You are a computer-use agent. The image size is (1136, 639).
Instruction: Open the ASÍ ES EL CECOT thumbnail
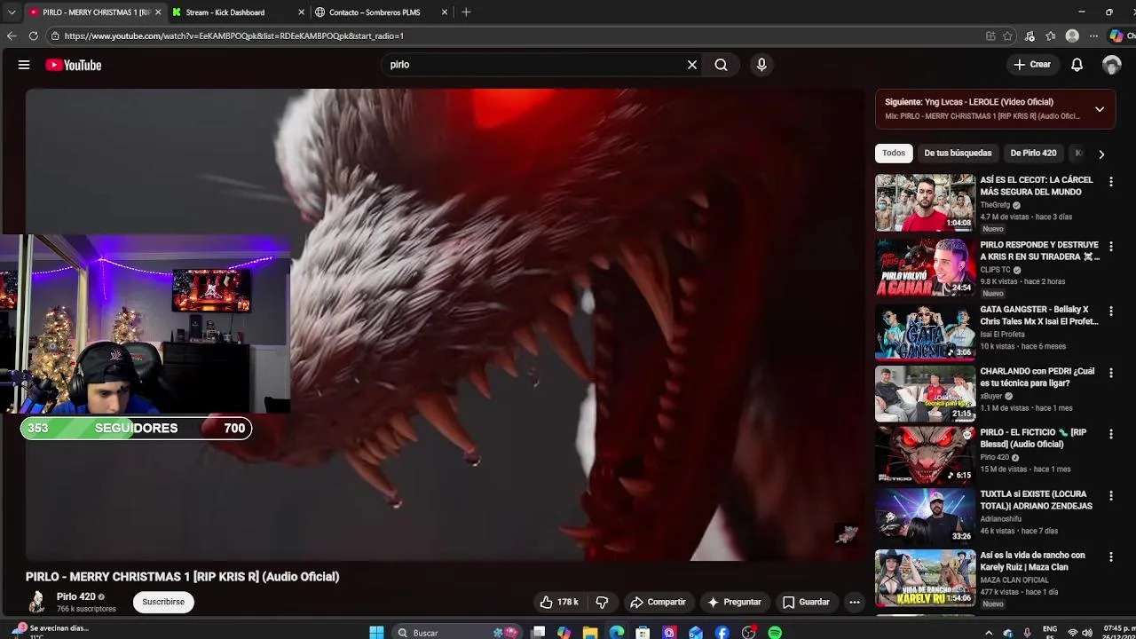(x=925, y=202)
